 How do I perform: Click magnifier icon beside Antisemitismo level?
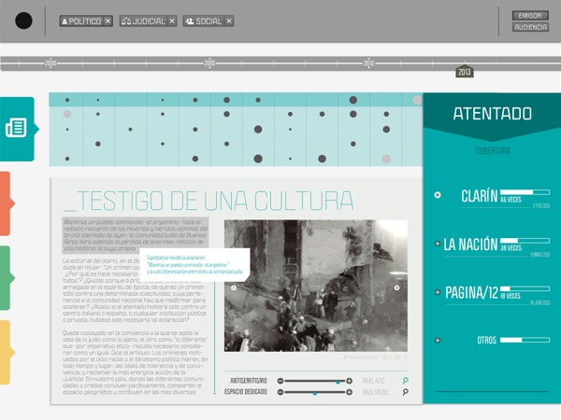pyautogui.click(x=405, y=381)
